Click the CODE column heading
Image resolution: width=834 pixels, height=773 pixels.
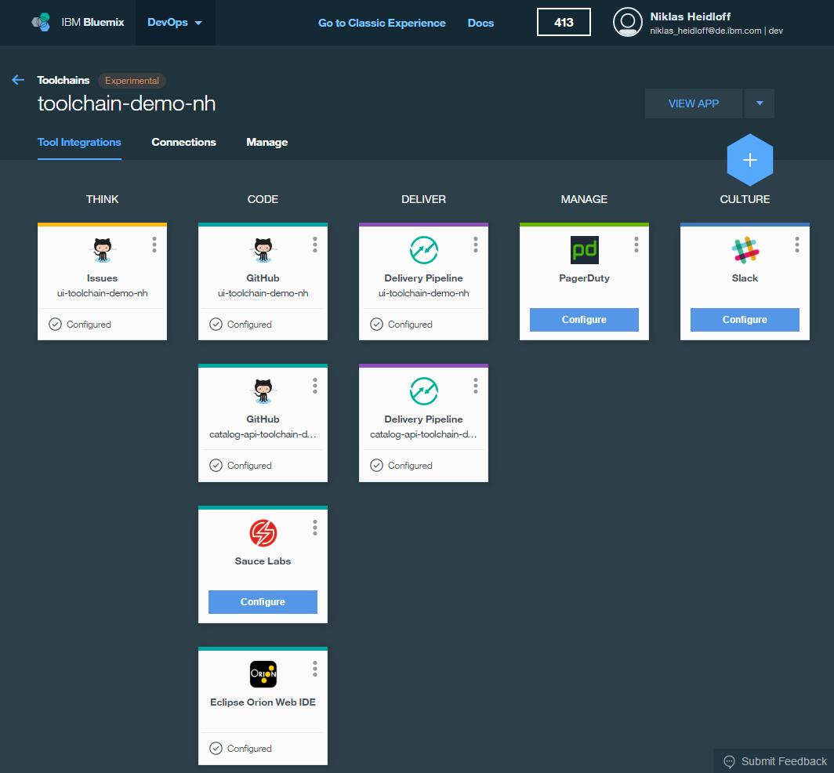[x=263, y=199]
